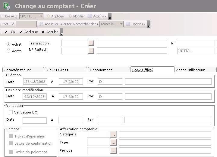
Task: Select the Vente radio button
Action: 8,51
